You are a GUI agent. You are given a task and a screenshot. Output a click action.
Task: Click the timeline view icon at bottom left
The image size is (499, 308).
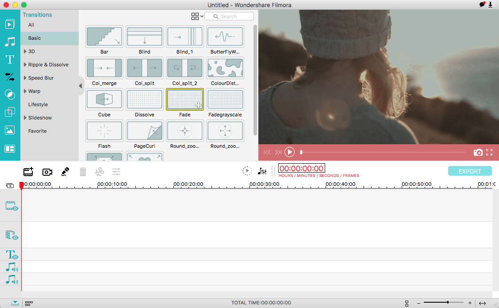tap(15, 303)
